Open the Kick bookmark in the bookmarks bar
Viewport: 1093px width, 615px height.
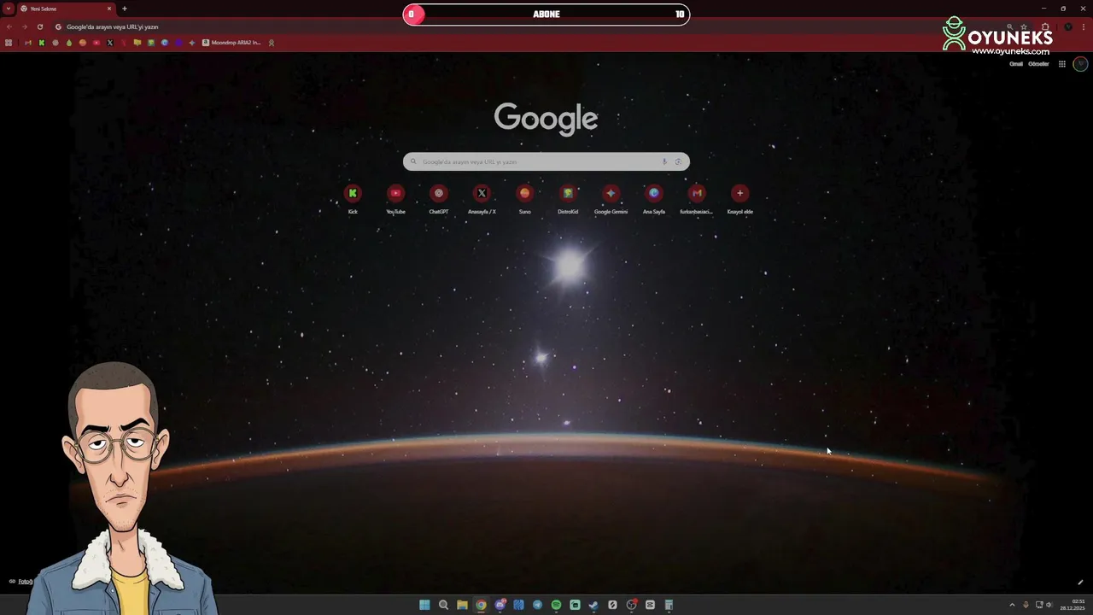(42, 43)
